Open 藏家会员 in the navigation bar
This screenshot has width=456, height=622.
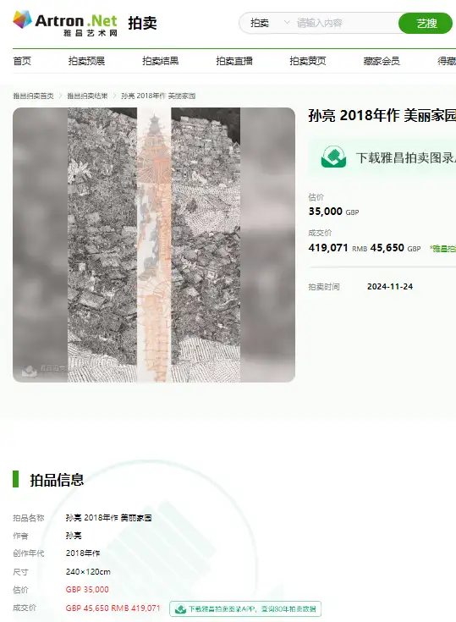(x=382, y=61)
